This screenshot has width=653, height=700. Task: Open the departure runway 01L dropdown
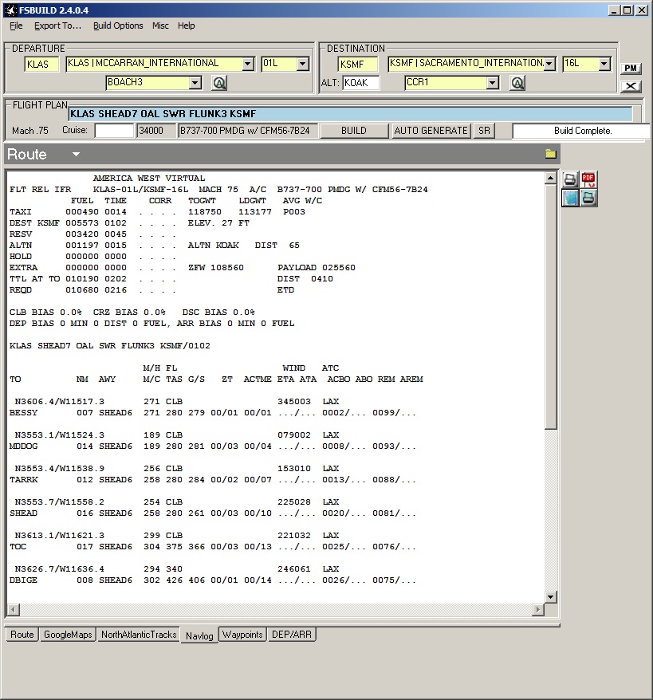click(303, 64)
